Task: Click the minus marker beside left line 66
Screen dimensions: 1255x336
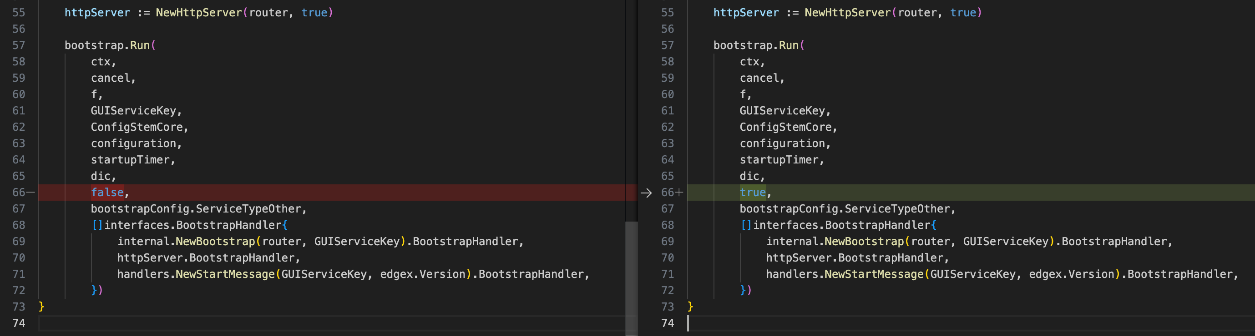Action: pyautogui.click(x=30, y=193)
